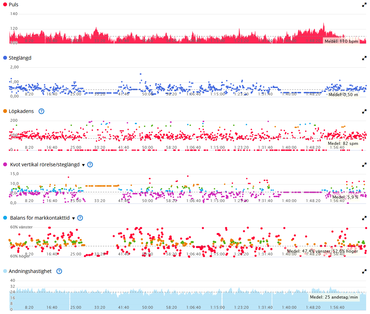Click 1:40:00 on the Andningshastighet time axis
Screen dimensions: 370x314
[x=289, y=307]
